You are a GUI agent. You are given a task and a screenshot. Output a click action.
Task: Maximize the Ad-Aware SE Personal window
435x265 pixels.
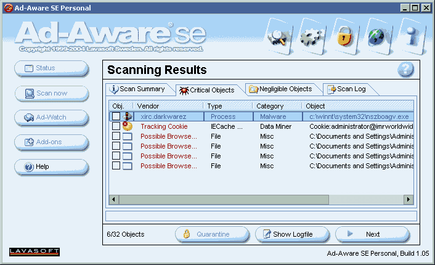tap(415, 8)
